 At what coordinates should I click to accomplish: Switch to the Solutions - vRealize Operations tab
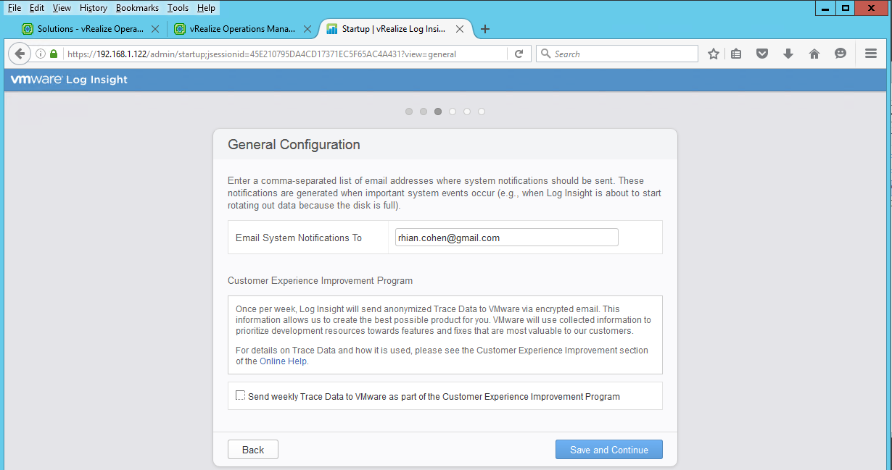[x=91, y=29]
